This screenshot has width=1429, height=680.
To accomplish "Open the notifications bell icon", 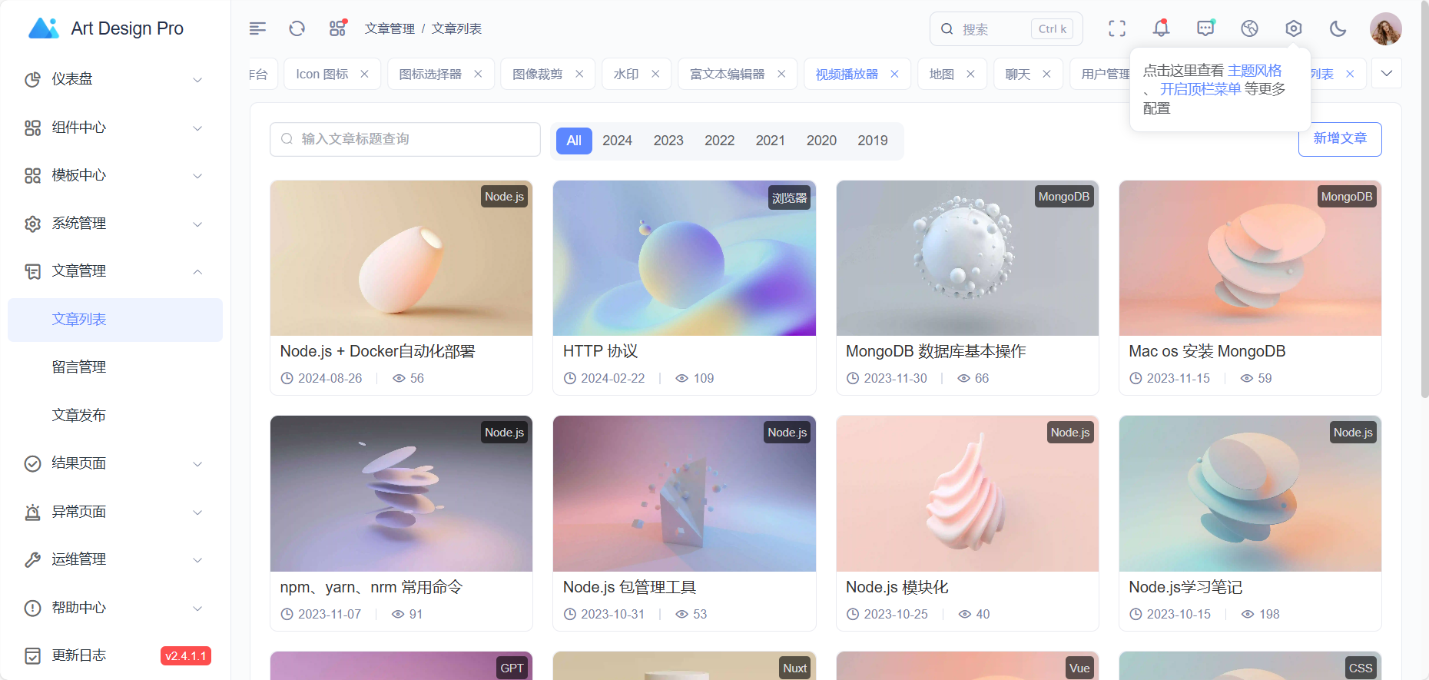I will tap(1162, 28).
